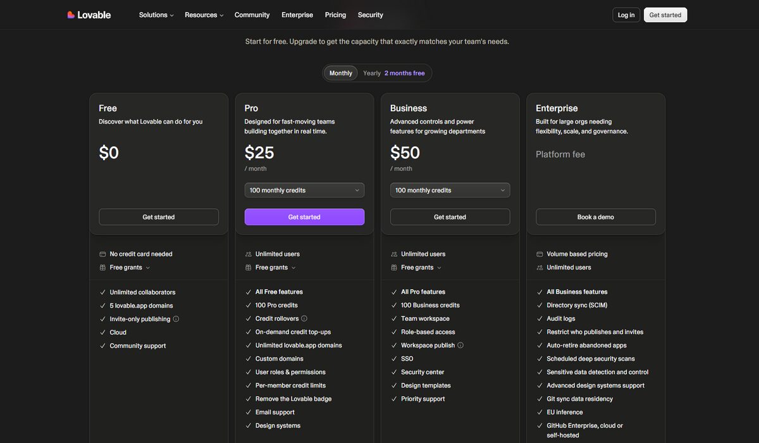Click Get started on Free plan
This screenshot has height=443, width=759.
pyautogui.click(x=159, y=217)
